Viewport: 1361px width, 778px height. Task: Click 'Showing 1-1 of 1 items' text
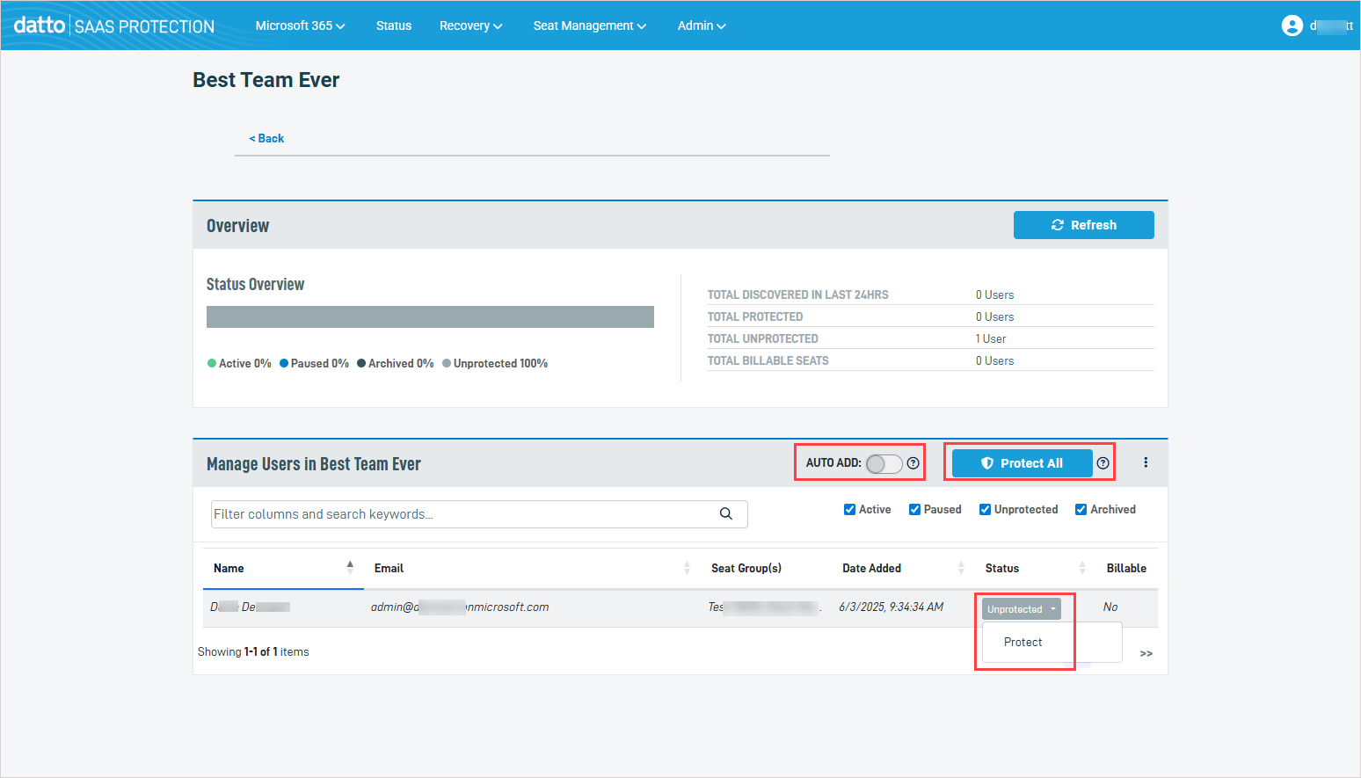253,651
